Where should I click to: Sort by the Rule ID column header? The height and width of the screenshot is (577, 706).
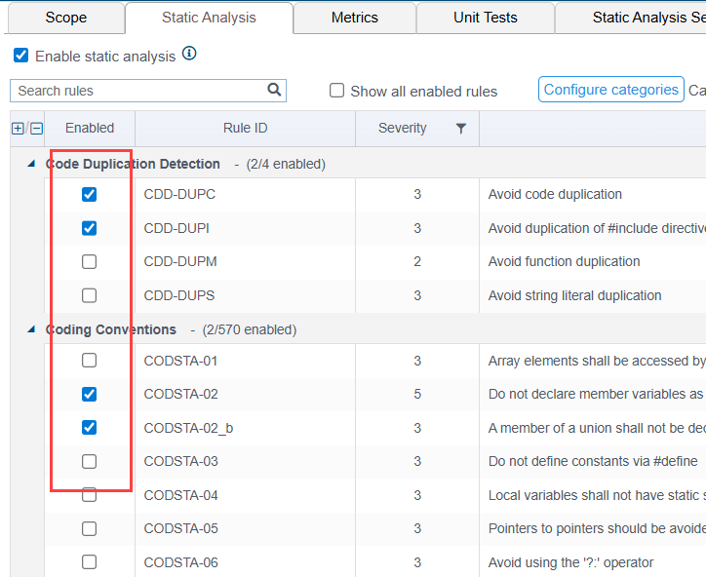tap(246, 129)
